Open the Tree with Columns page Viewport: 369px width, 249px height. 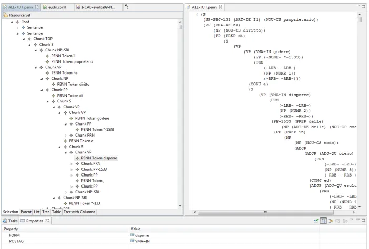tap(79, 212)
